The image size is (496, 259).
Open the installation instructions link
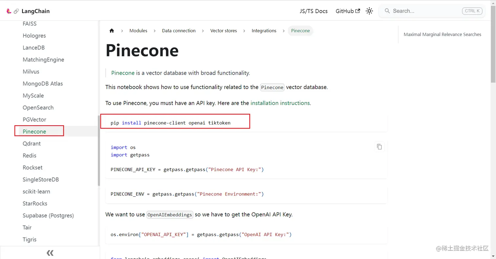[x=280, y=103]
